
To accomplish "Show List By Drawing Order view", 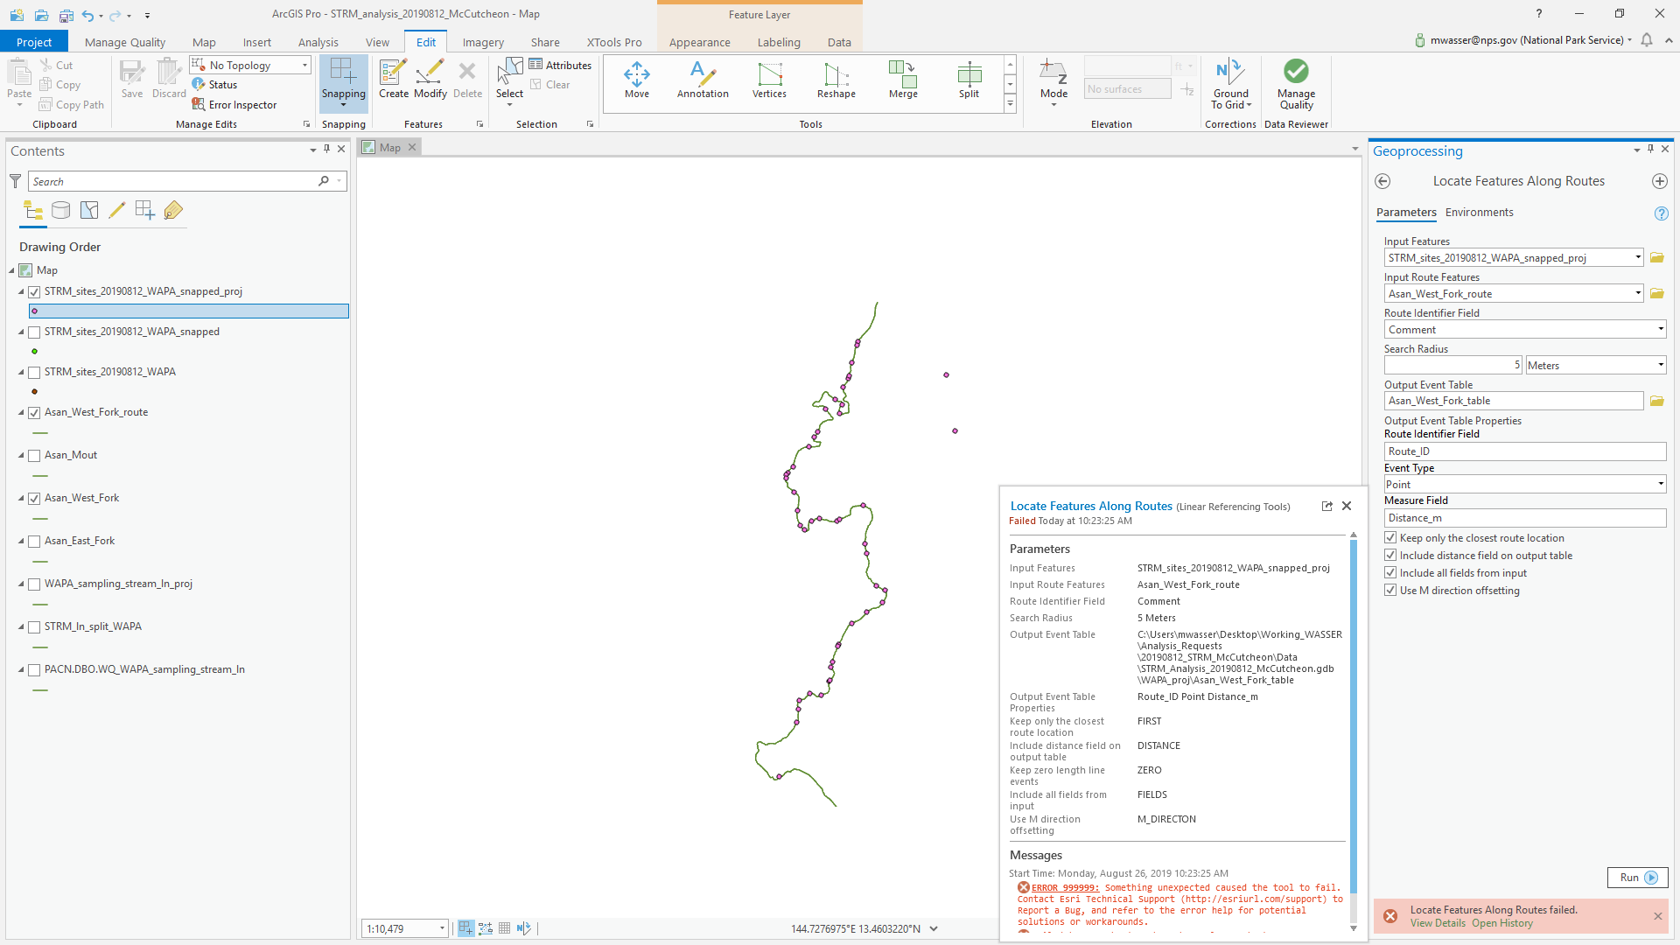I will click(x=33, y=210).
